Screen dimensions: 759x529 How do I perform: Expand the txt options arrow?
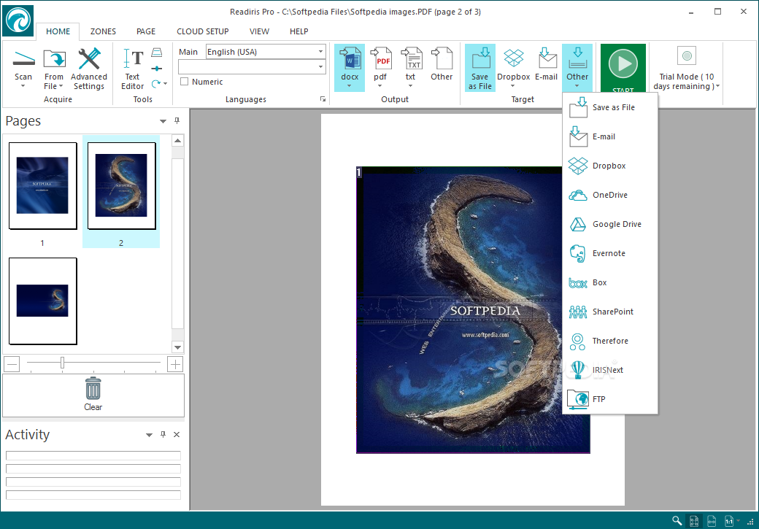[410, 86]
